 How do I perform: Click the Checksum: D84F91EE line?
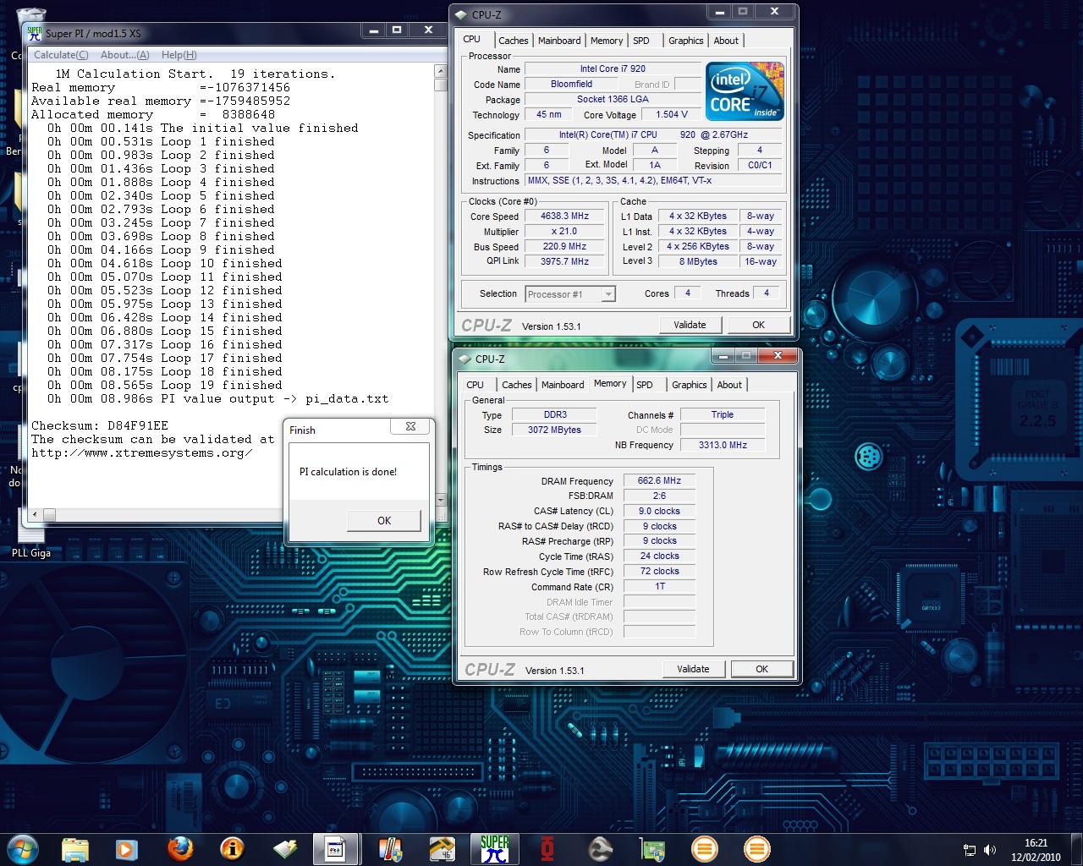100,425
